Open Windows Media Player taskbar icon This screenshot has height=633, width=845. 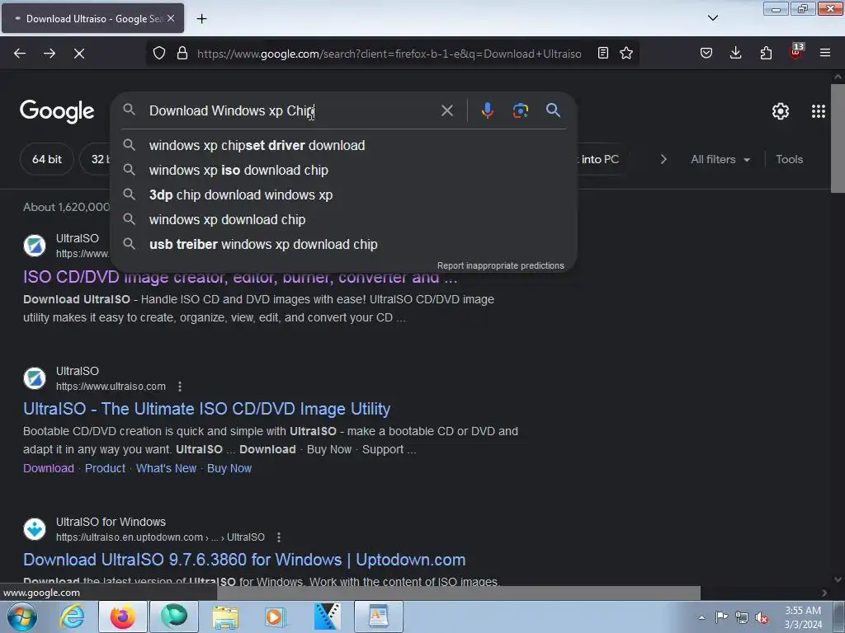tap(276, 617)
